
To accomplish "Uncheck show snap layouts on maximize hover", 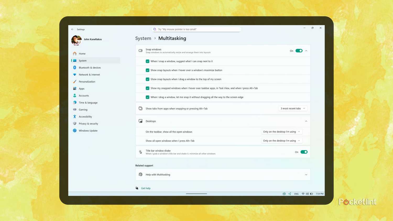I will pos(148,70).
